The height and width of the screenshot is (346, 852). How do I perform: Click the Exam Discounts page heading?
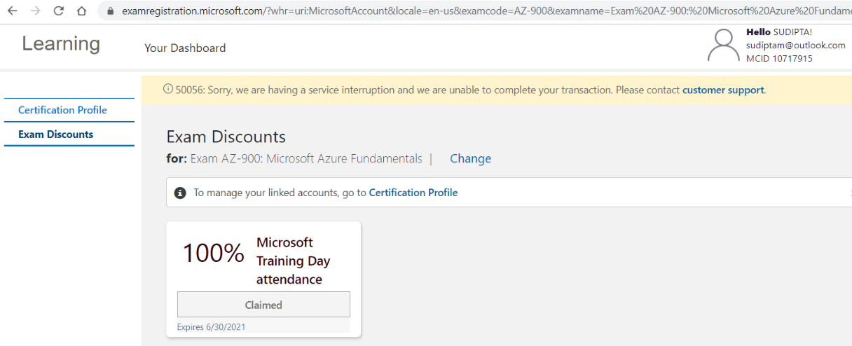(226, 137)
